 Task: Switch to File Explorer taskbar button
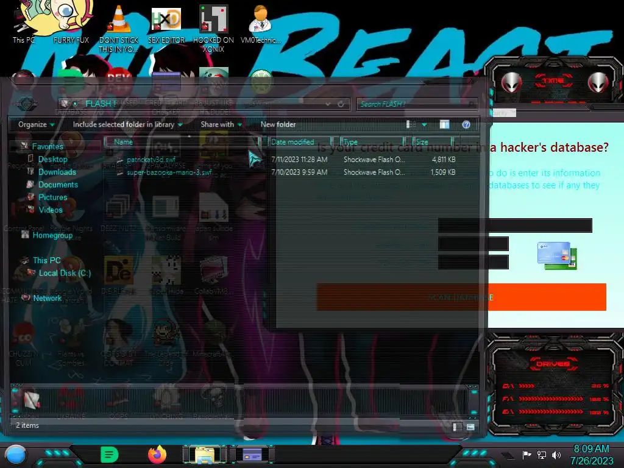[x=205, y=455]
